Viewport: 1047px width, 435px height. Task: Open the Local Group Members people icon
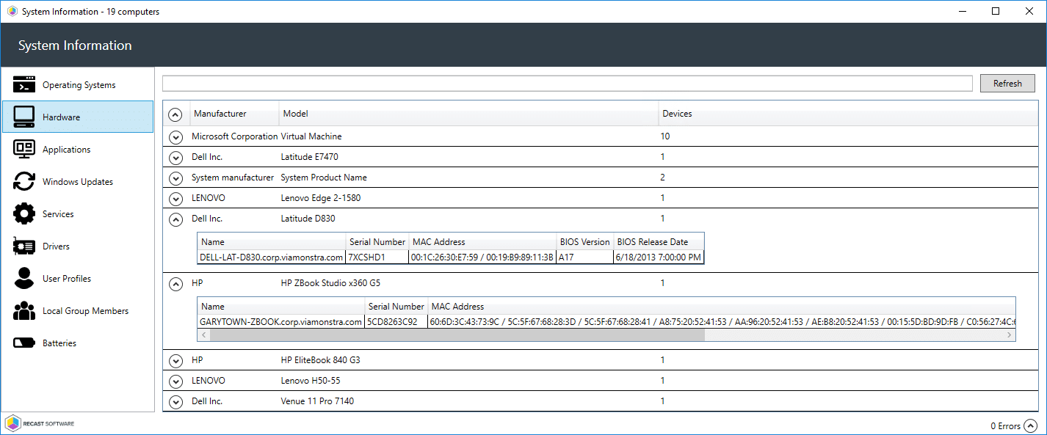click(24, 311)
